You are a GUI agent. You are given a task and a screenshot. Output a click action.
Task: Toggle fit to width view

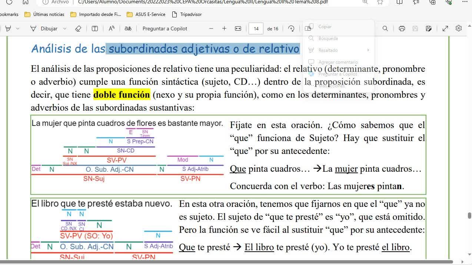coord(238,28)
